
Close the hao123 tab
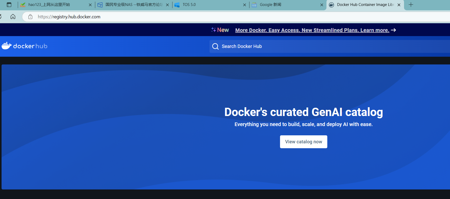tap(90, 5)
